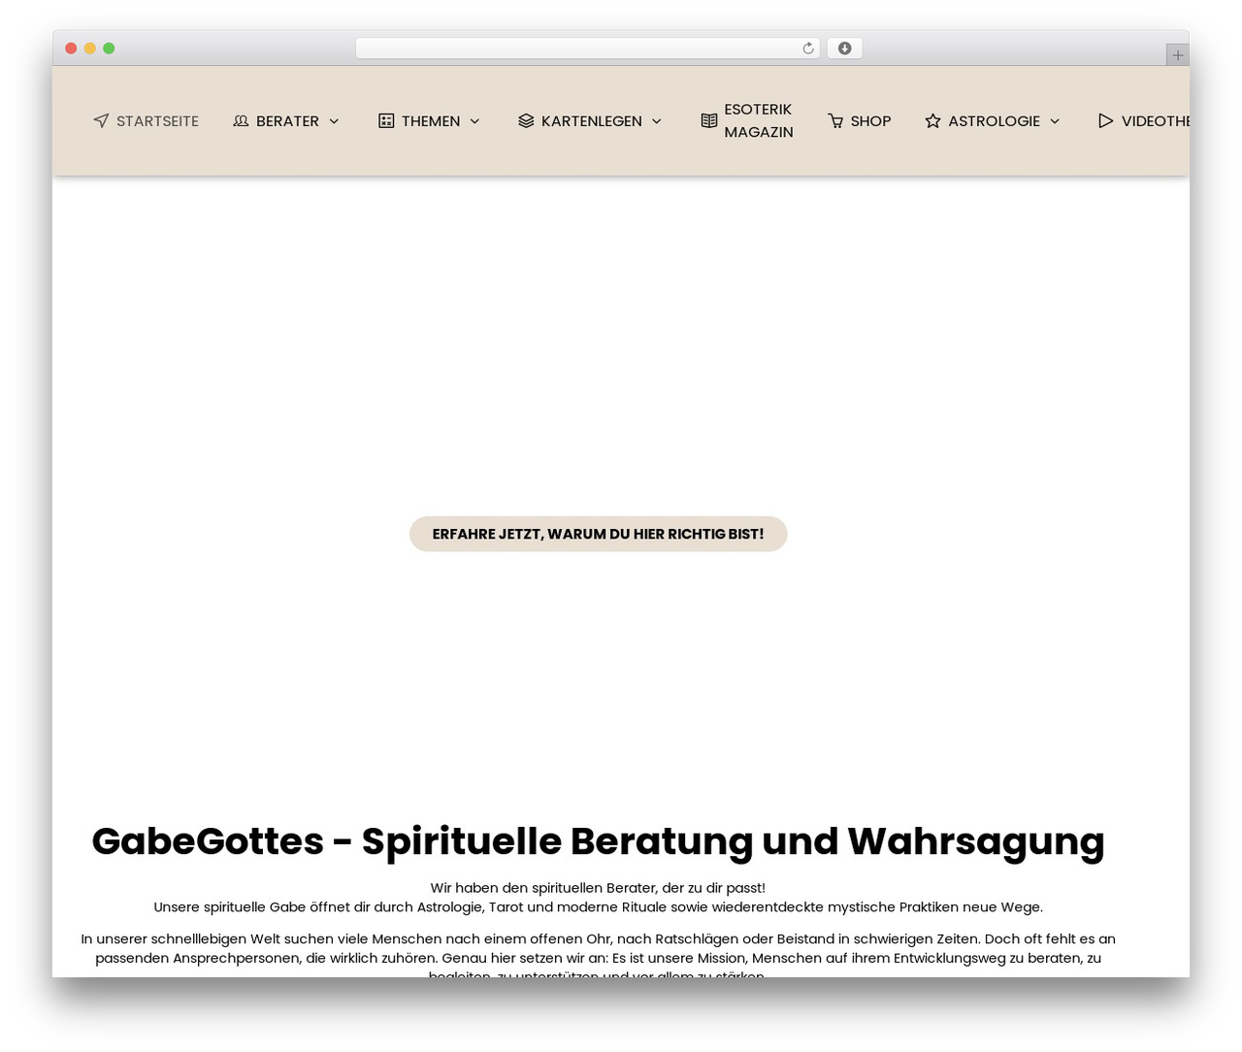Expand the Kartenlegen dropdown chevron
Screen dimensions: 1242x1052
click(656, 121)
